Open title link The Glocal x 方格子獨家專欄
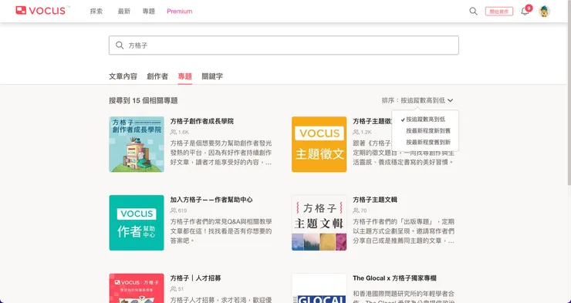 point(395,278)
